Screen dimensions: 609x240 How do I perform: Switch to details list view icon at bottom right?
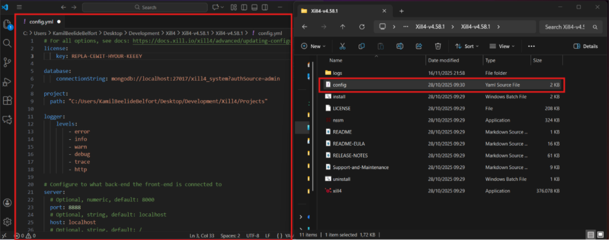(590, 235)
